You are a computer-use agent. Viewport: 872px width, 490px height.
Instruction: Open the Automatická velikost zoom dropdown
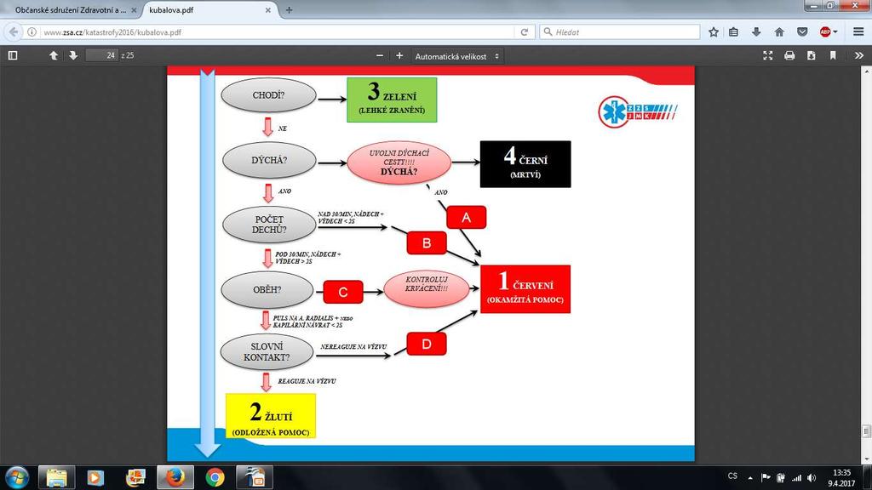tap(457, 56)
